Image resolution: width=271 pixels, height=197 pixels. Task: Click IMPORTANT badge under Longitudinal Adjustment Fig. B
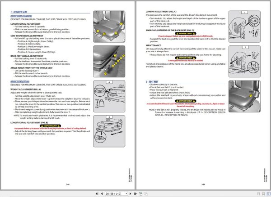(50, 126)
